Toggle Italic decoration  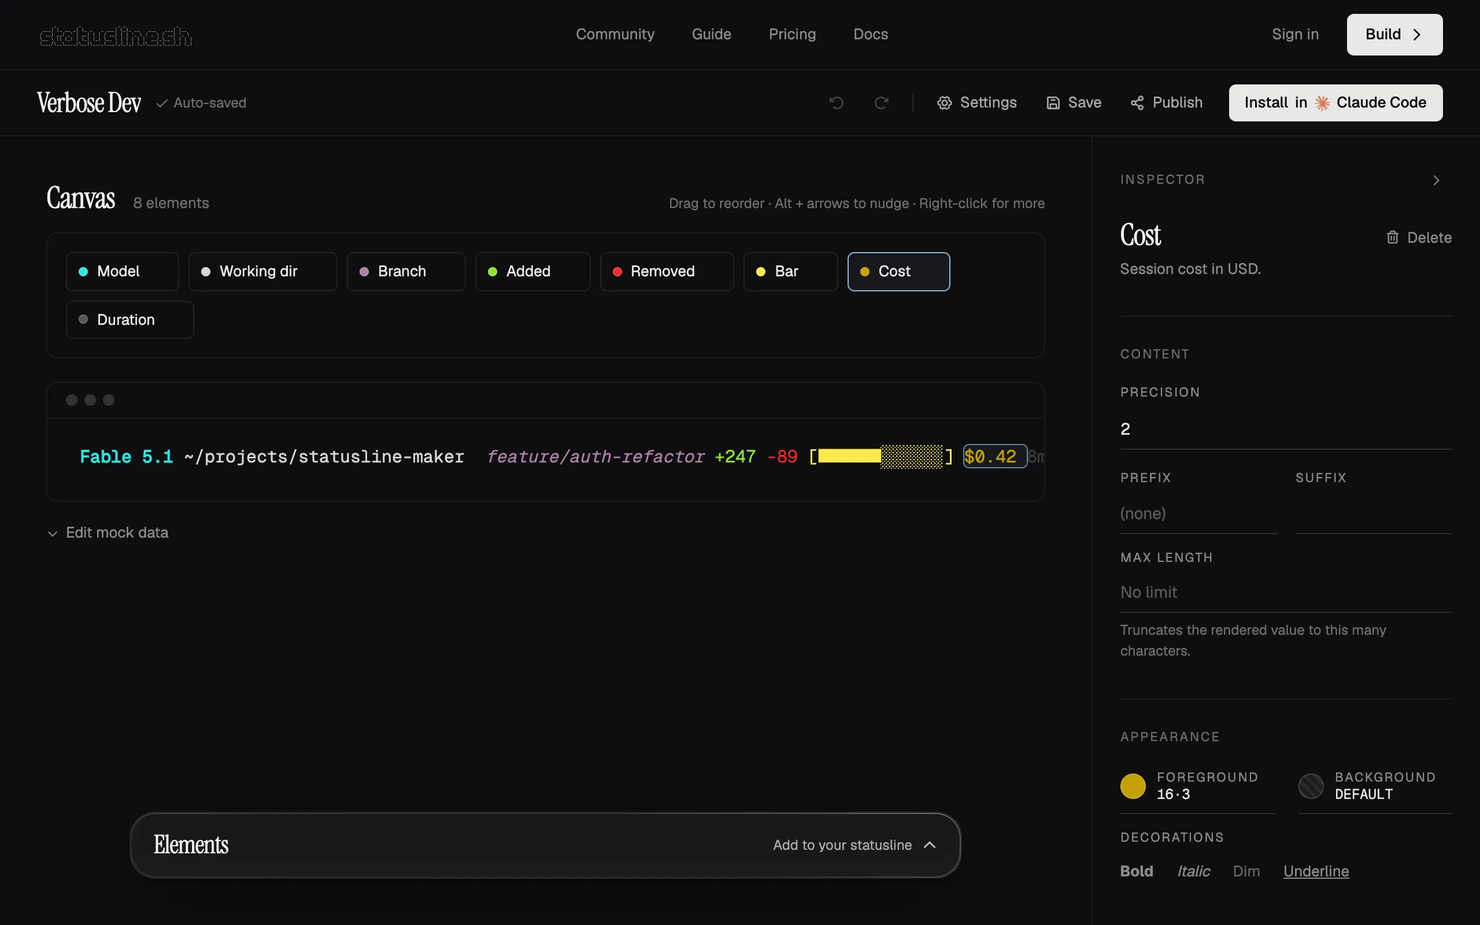pyautogui.click(x=1193, y=871)
